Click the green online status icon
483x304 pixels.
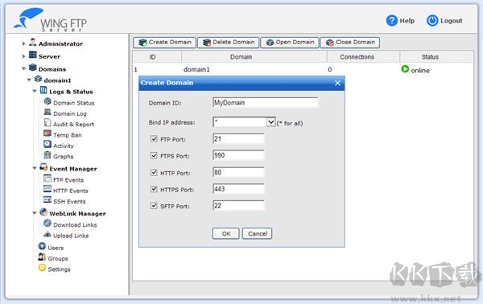[x=405, y=69]
